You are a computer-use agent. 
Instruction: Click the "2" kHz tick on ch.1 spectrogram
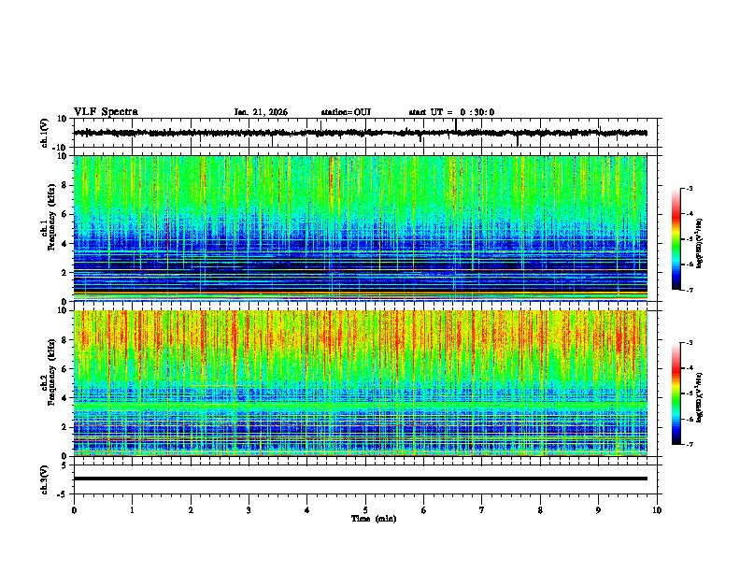tap(64, 273)
